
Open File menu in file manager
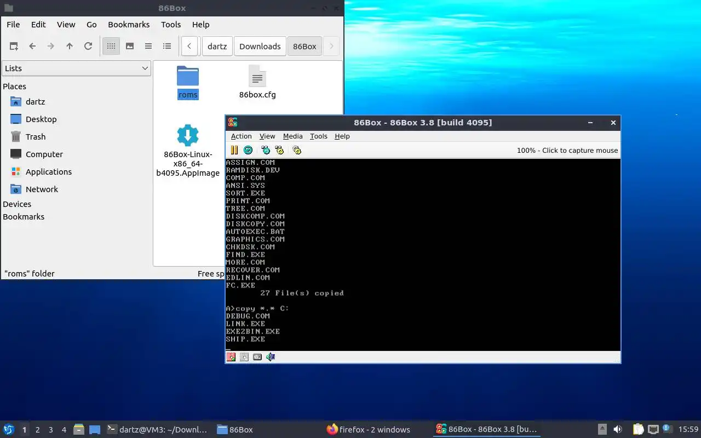(x=13, y=25)
